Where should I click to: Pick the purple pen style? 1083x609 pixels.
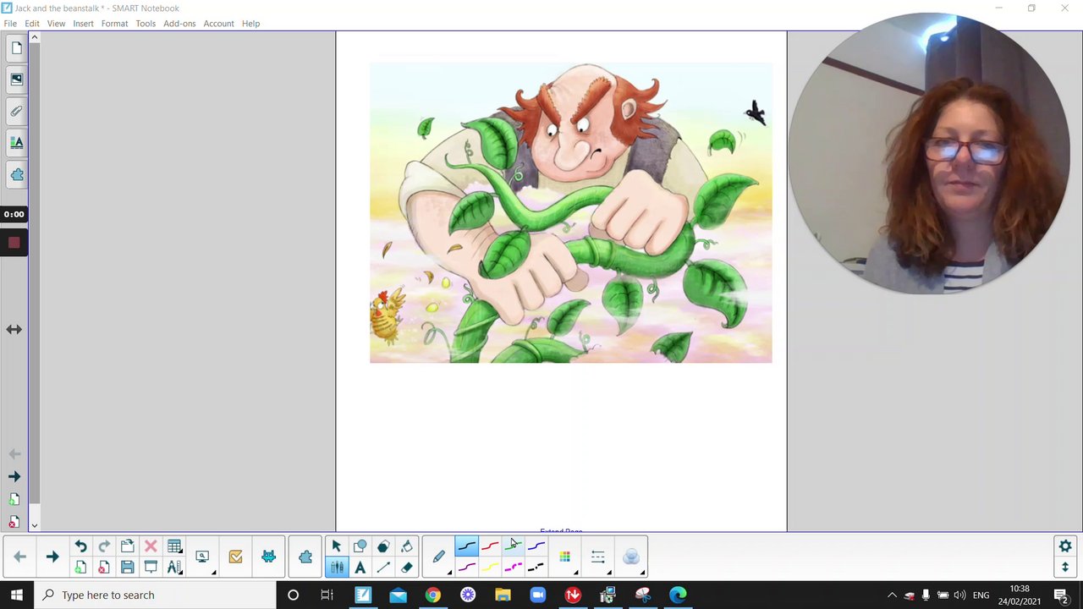pyautogui.click(x=466, y=568)
